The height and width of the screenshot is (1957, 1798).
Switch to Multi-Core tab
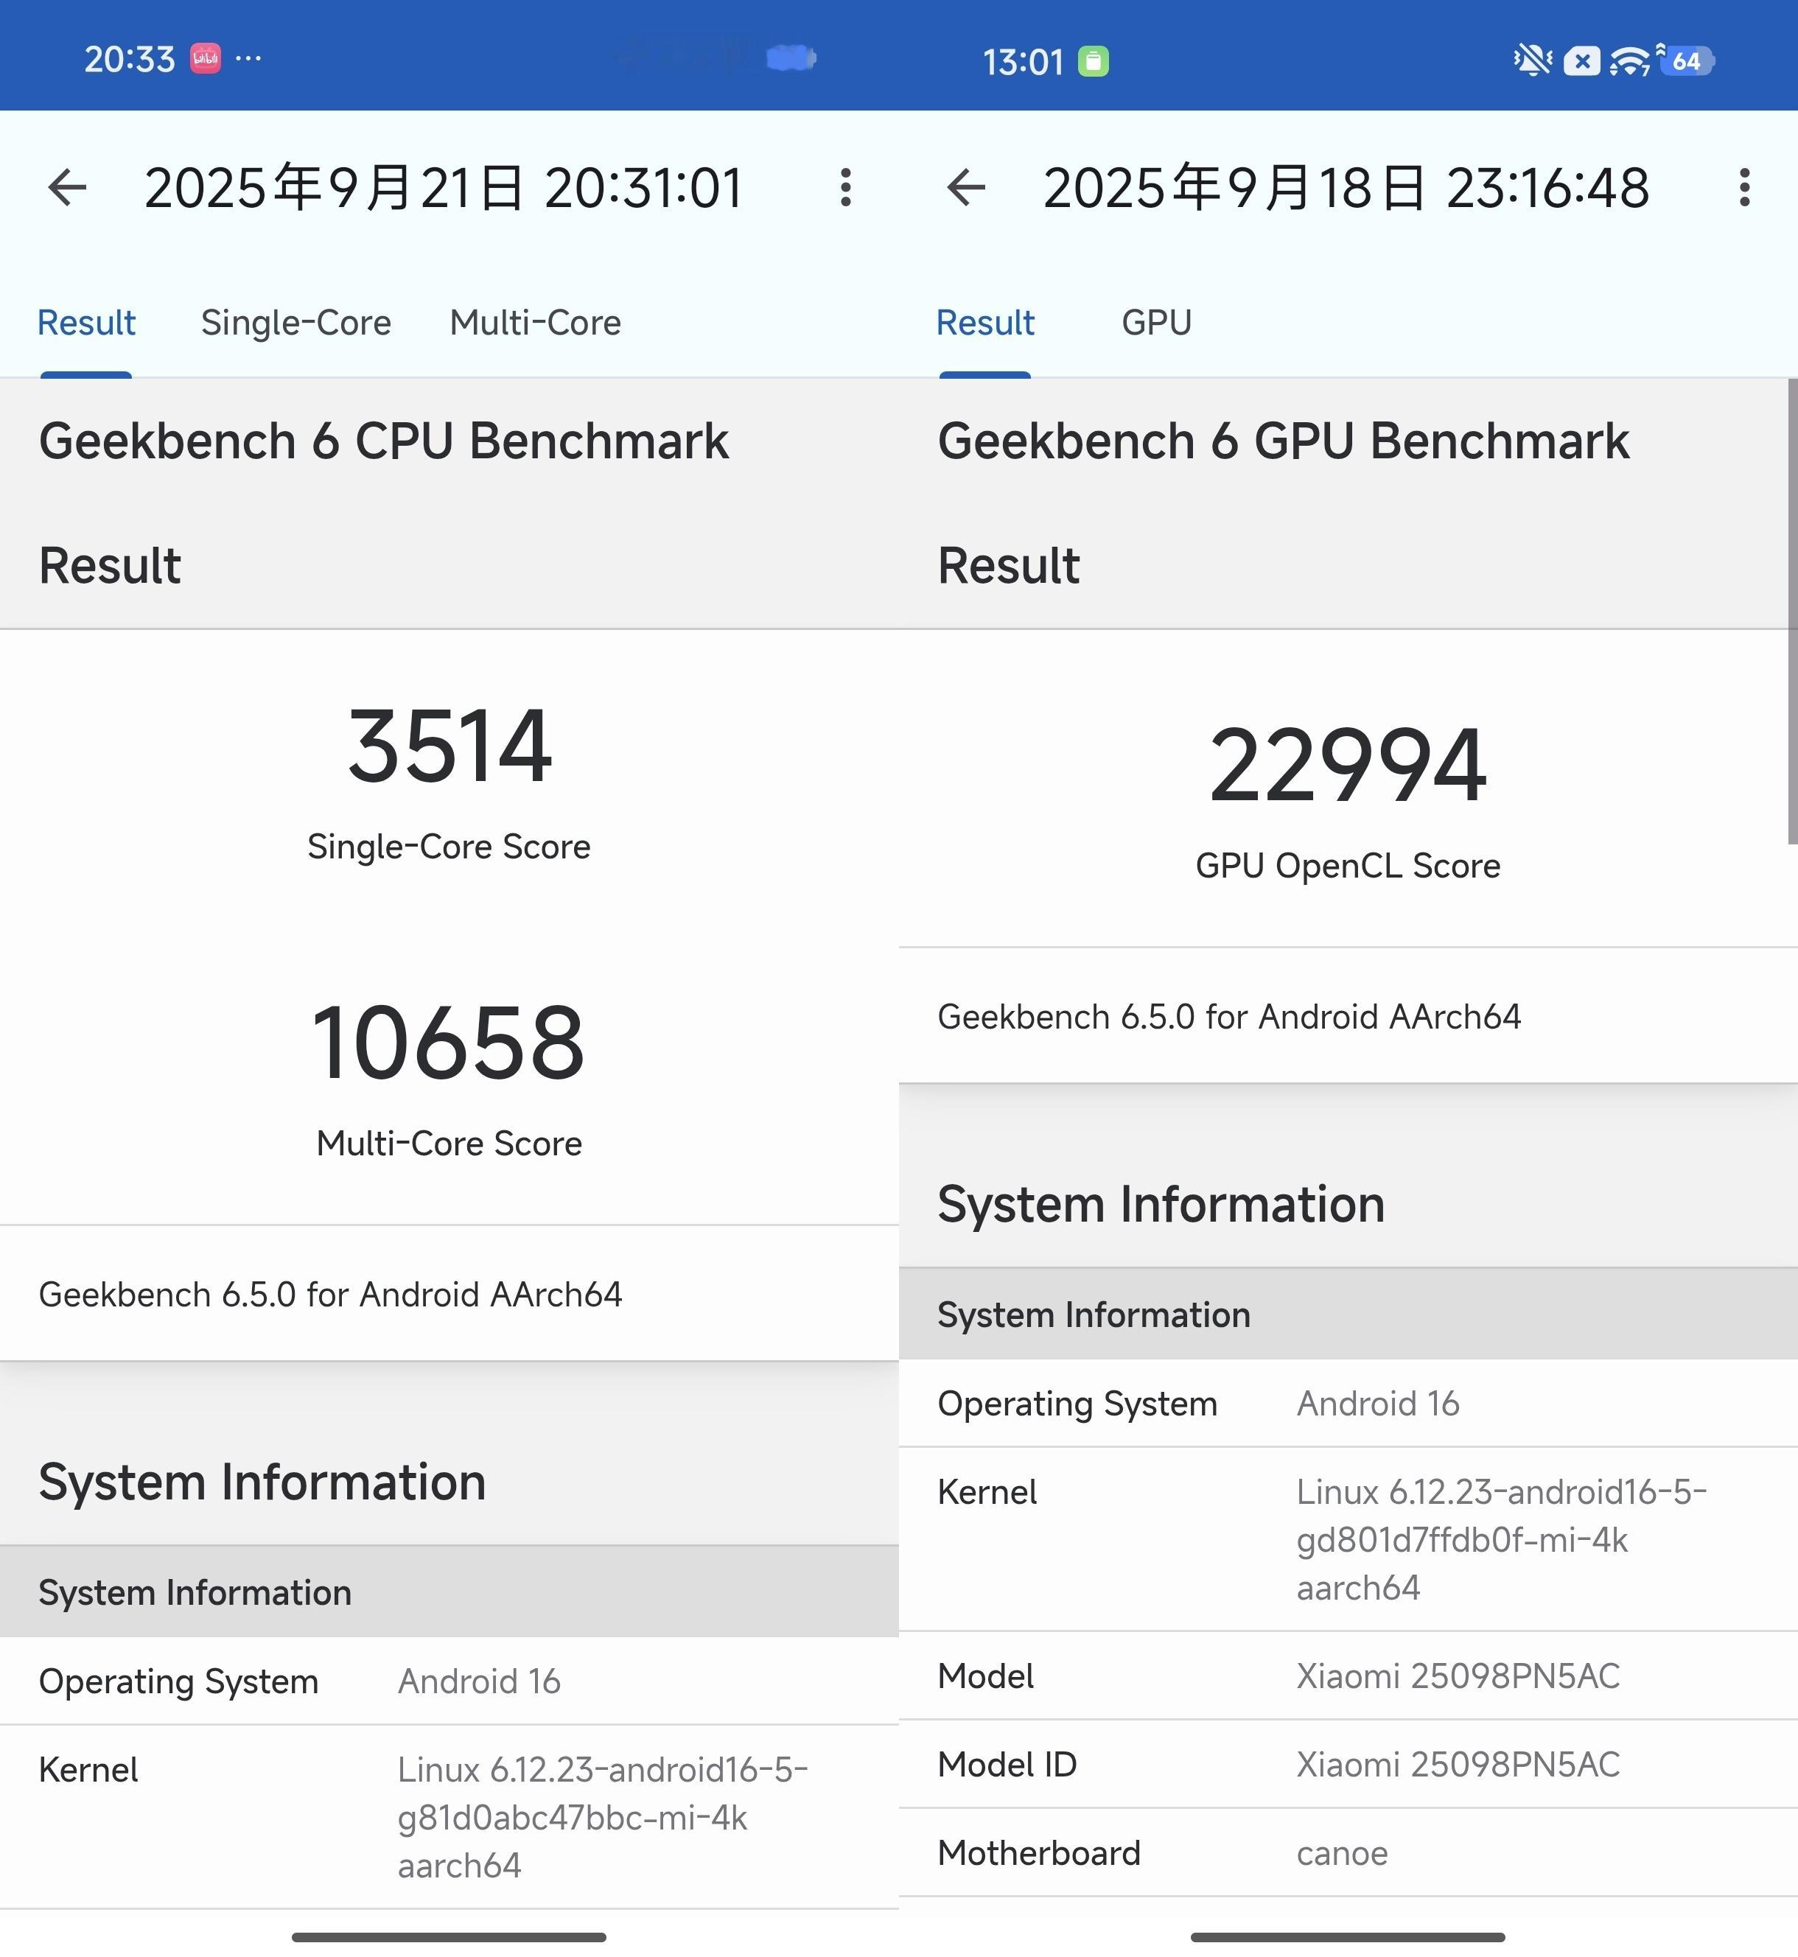pos(535,323)
